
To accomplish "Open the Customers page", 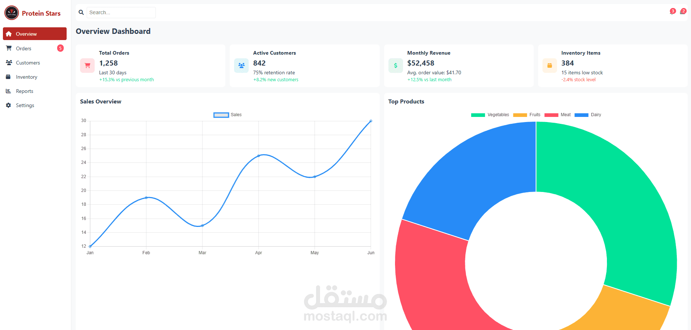I will click(35, 63).
